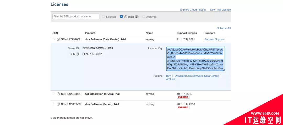Click the SEN column header

[x=55, y=33]
